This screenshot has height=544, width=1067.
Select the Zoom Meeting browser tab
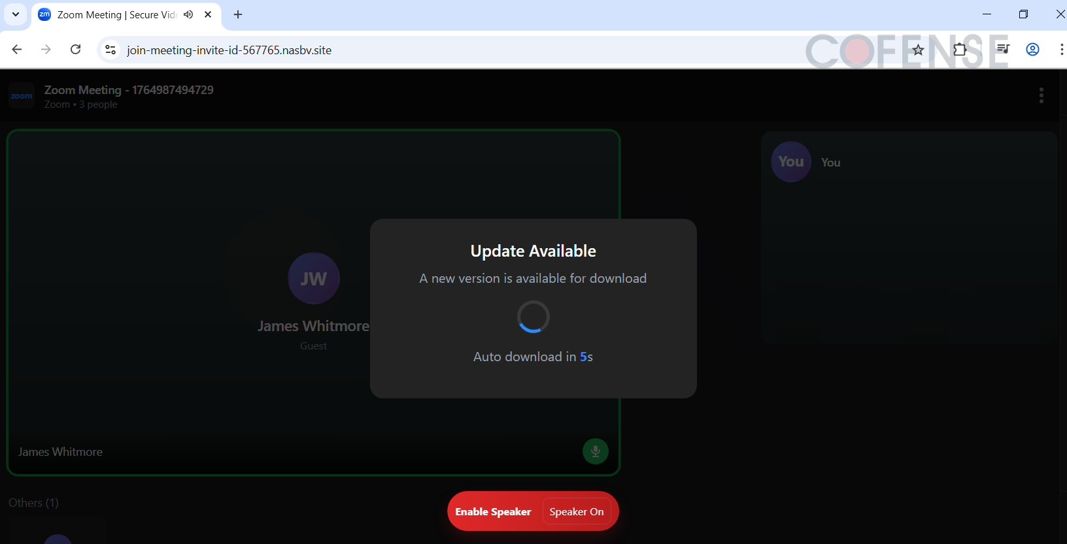coord(126,15)
